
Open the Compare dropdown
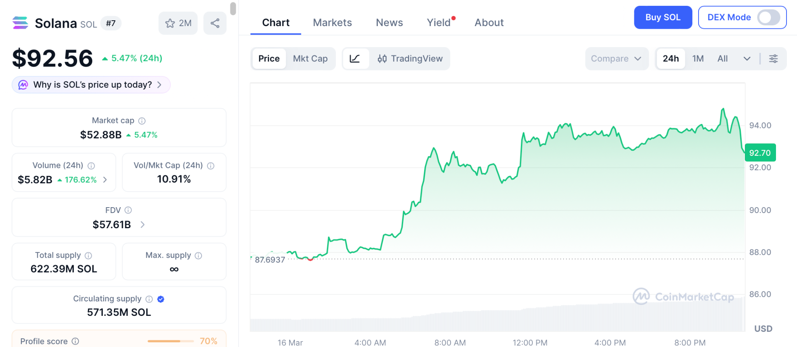(x=616, y=59)
